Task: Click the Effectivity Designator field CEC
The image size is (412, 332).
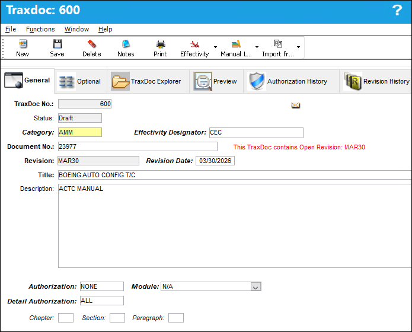Action: click(x=256, y=133)
